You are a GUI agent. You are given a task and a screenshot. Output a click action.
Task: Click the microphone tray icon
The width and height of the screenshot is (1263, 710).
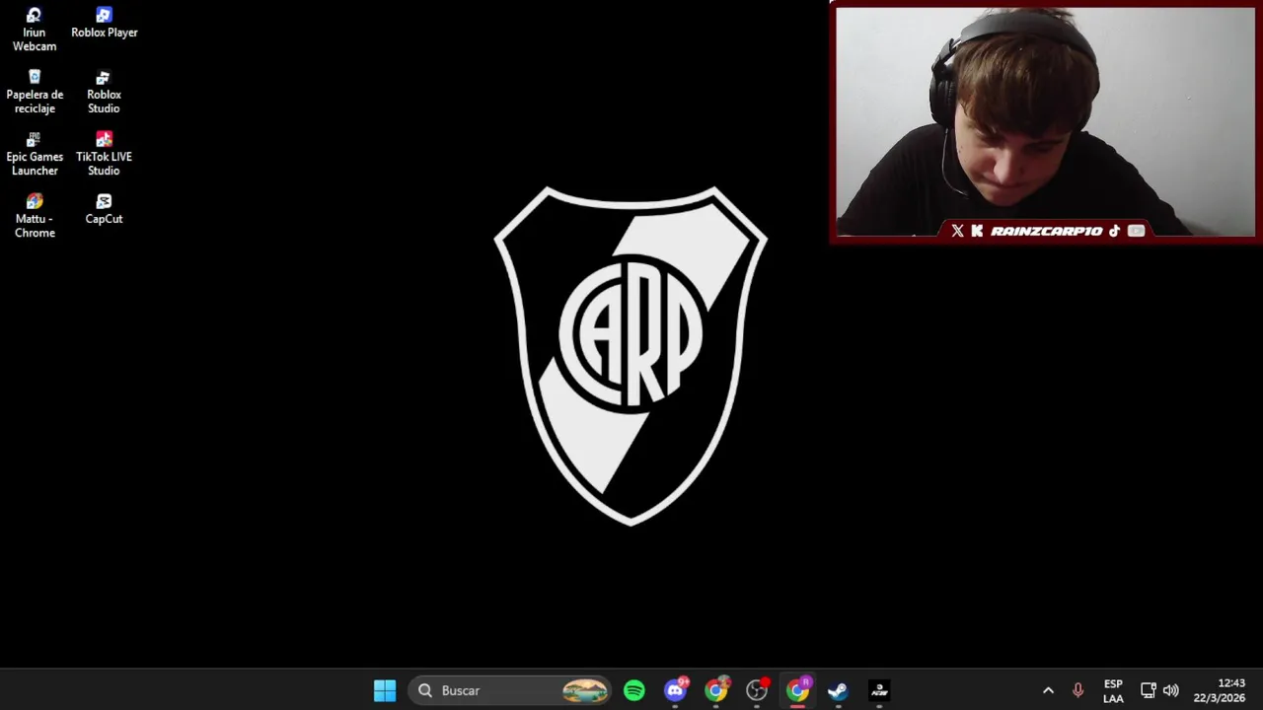(x=1077, y=690)
